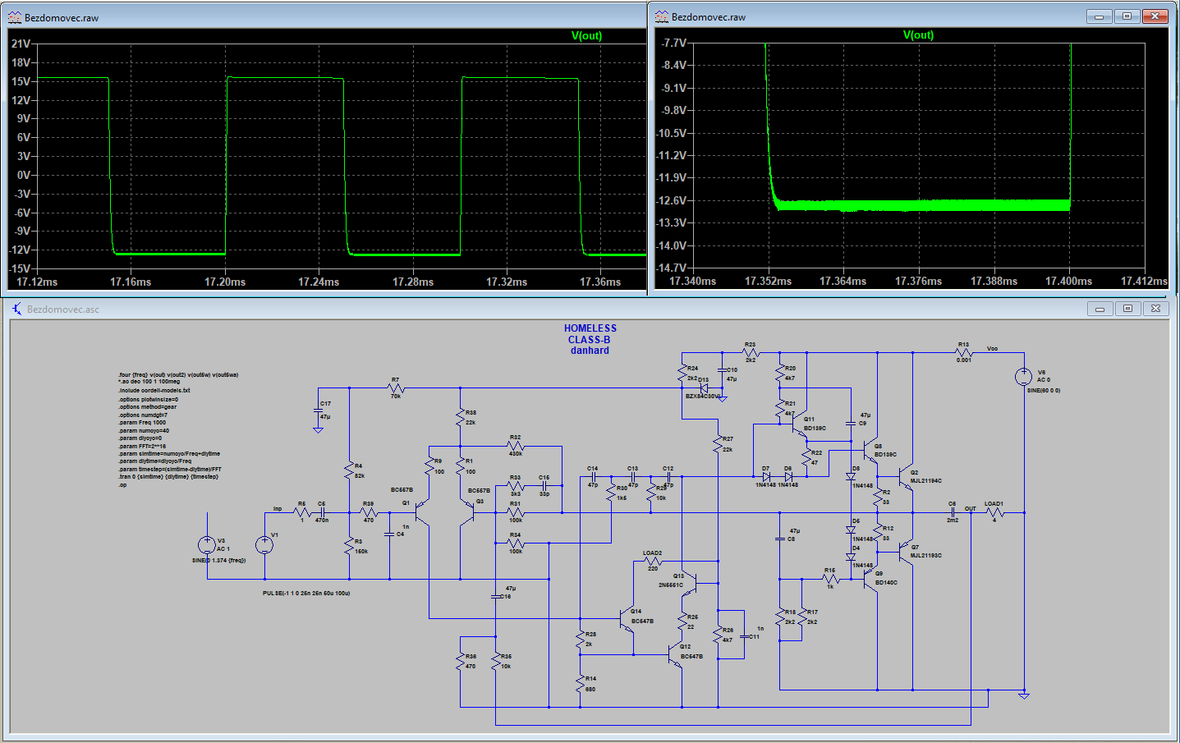Click V(out) trace label in square-wave plot
This screenshot has width=1180, height=743.
click(x=586, y=35)
